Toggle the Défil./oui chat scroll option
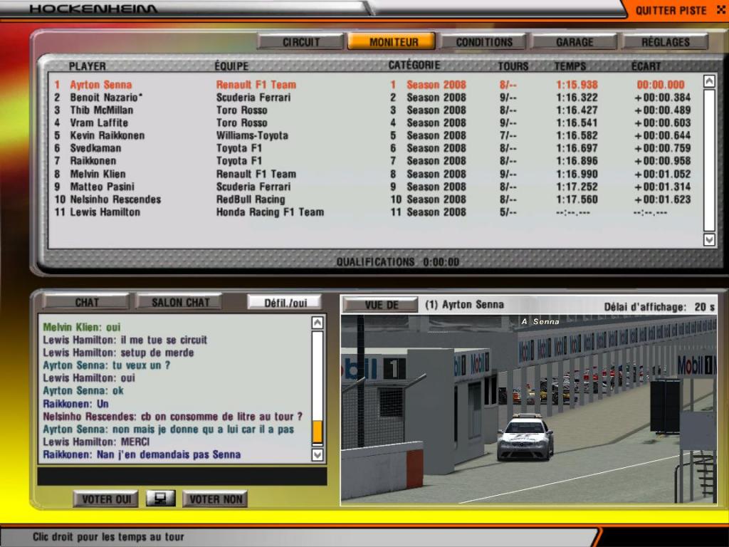The image size is (729, 547). coord(285,303)
